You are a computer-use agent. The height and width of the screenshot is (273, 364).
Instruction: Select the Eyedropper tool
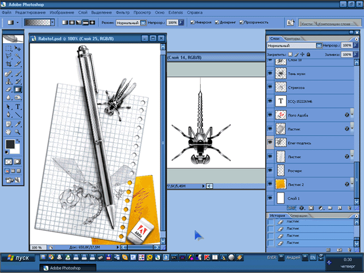18,124
